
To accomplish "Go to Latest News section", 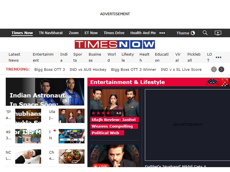I will point(14,57).
